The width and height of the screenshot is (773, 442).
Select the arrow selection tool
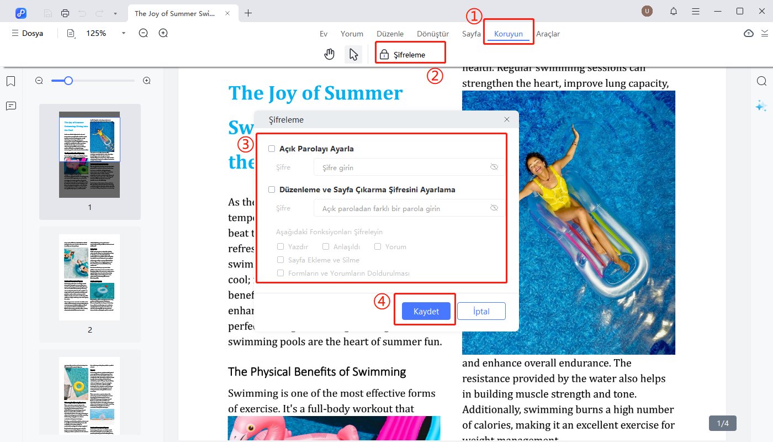[353, 54]
